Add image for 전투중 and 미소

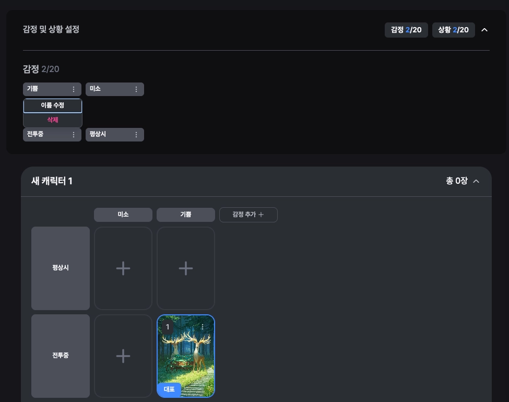click(x=123, y=356)
